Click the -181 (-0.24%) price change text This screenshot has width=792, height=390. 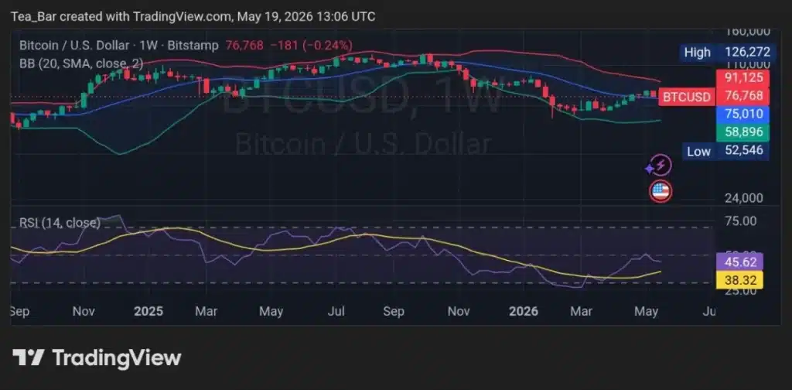tap(312, 46)
